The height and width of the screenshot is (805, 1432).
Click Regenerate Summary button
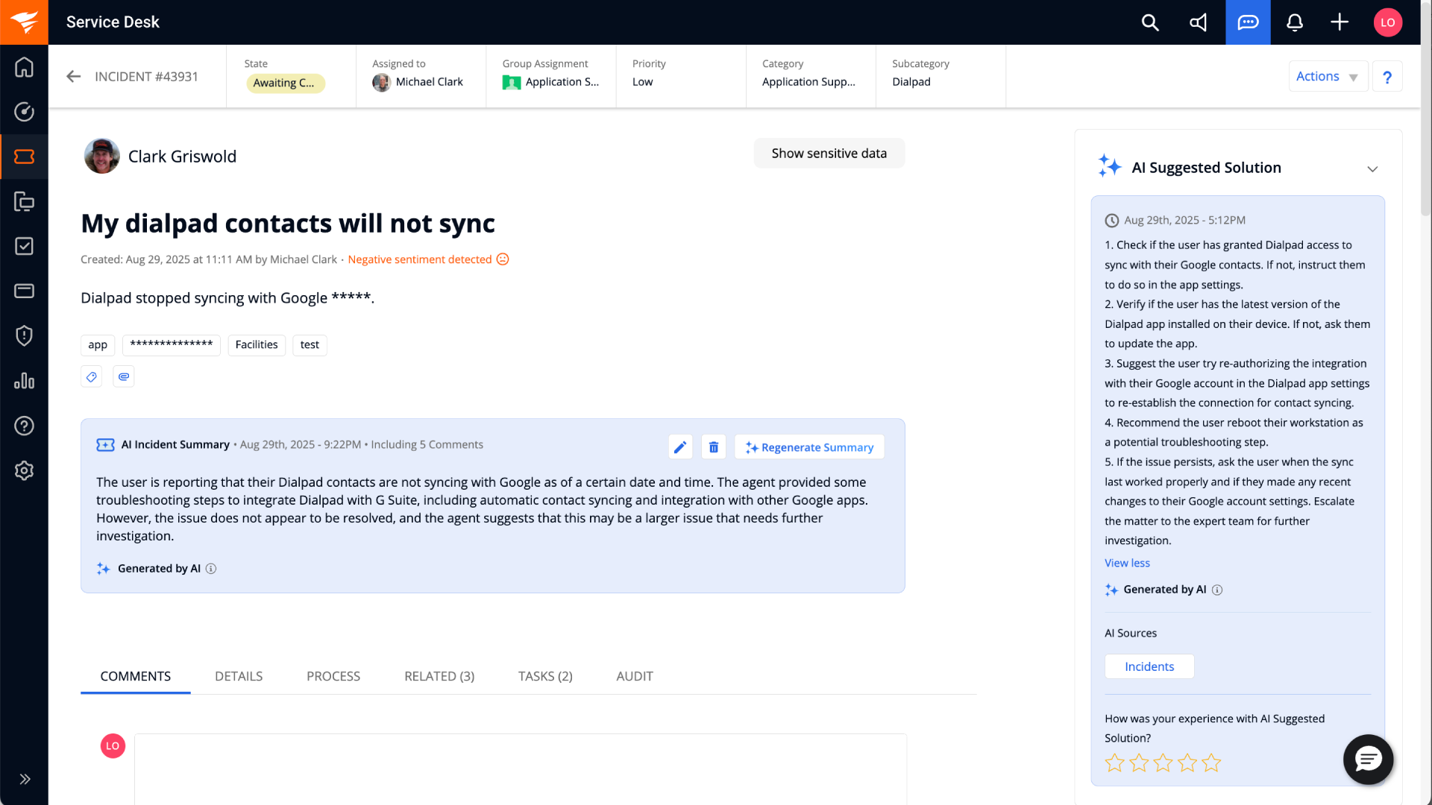pos(809,446)
